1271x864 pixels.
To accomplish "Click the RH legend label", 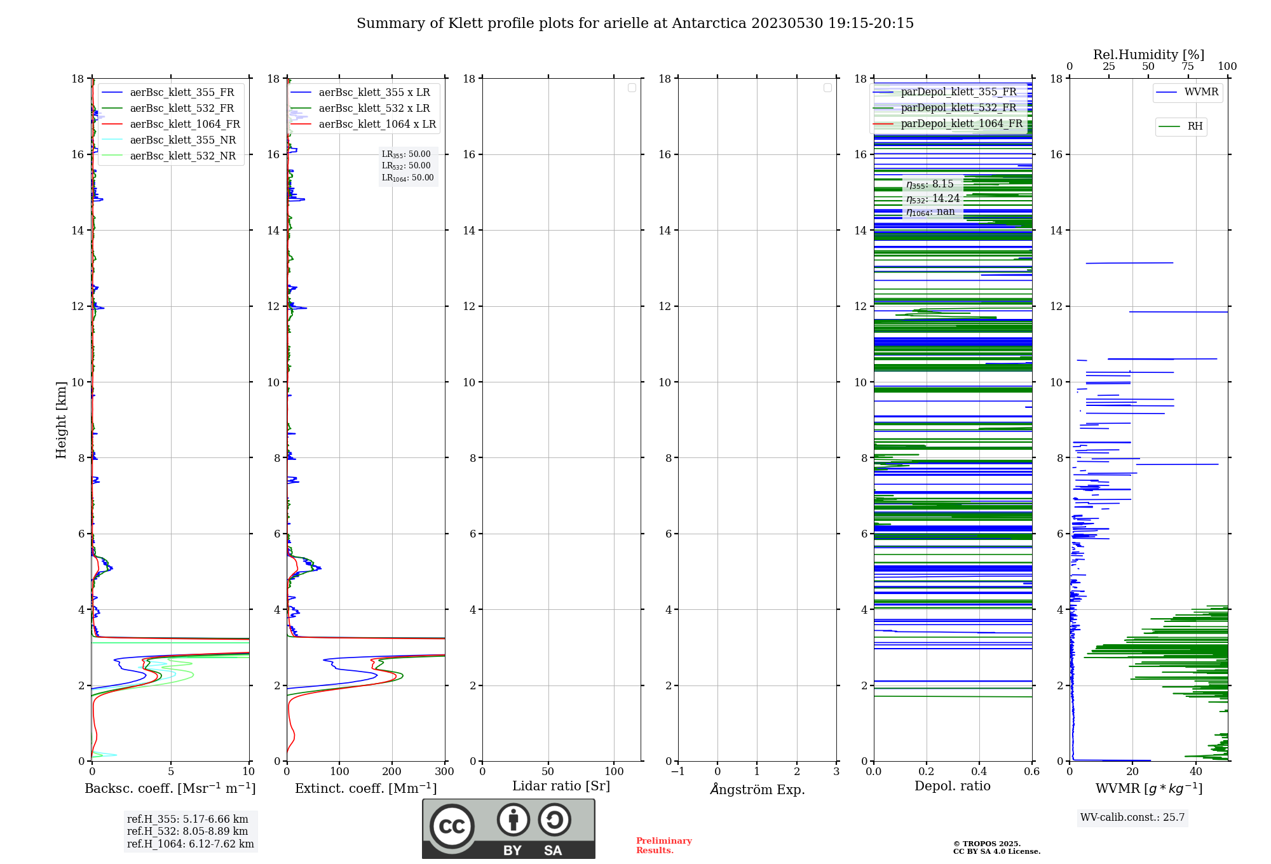I will 1194,126.
